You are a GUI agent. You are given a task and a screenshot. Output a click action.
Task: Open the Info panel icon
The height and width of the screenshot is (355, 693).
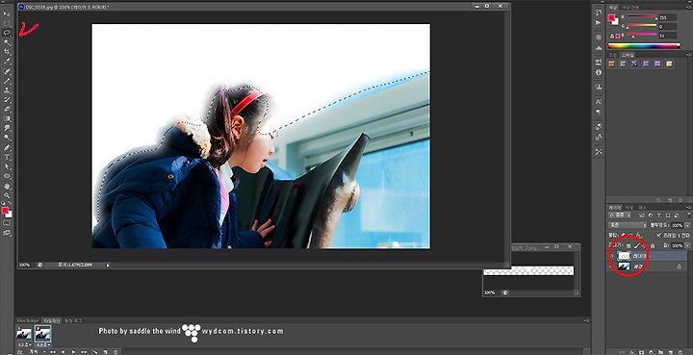click(599, 72)
